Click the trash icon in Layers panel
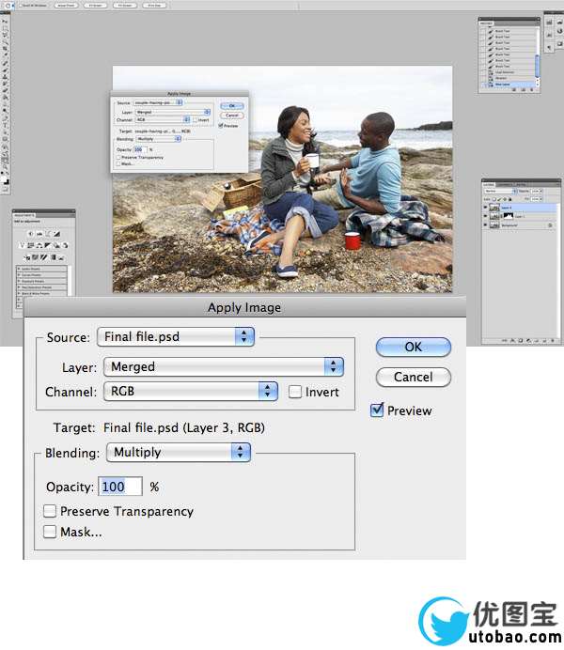 [x=553, y=340]
